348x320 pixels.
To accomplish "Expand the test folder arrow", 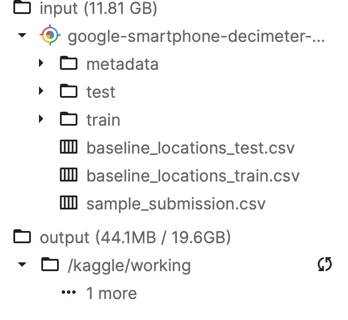I will [41, 91].
